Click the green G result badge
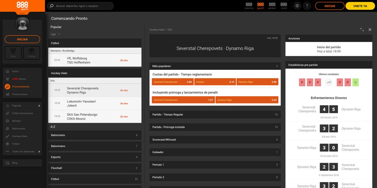The width and height of the screenshot is (377, 188). [355, 83]
